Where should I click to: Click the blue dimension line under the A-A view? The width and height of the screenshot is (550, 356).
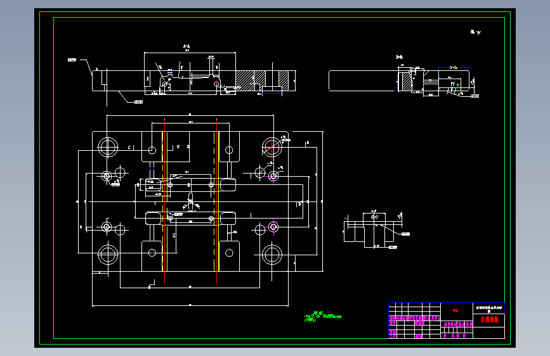272,94
